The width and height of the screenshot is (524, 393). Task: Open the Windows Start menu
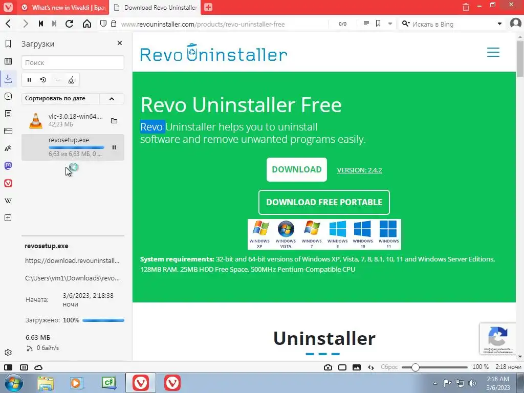tap(14, 383)
